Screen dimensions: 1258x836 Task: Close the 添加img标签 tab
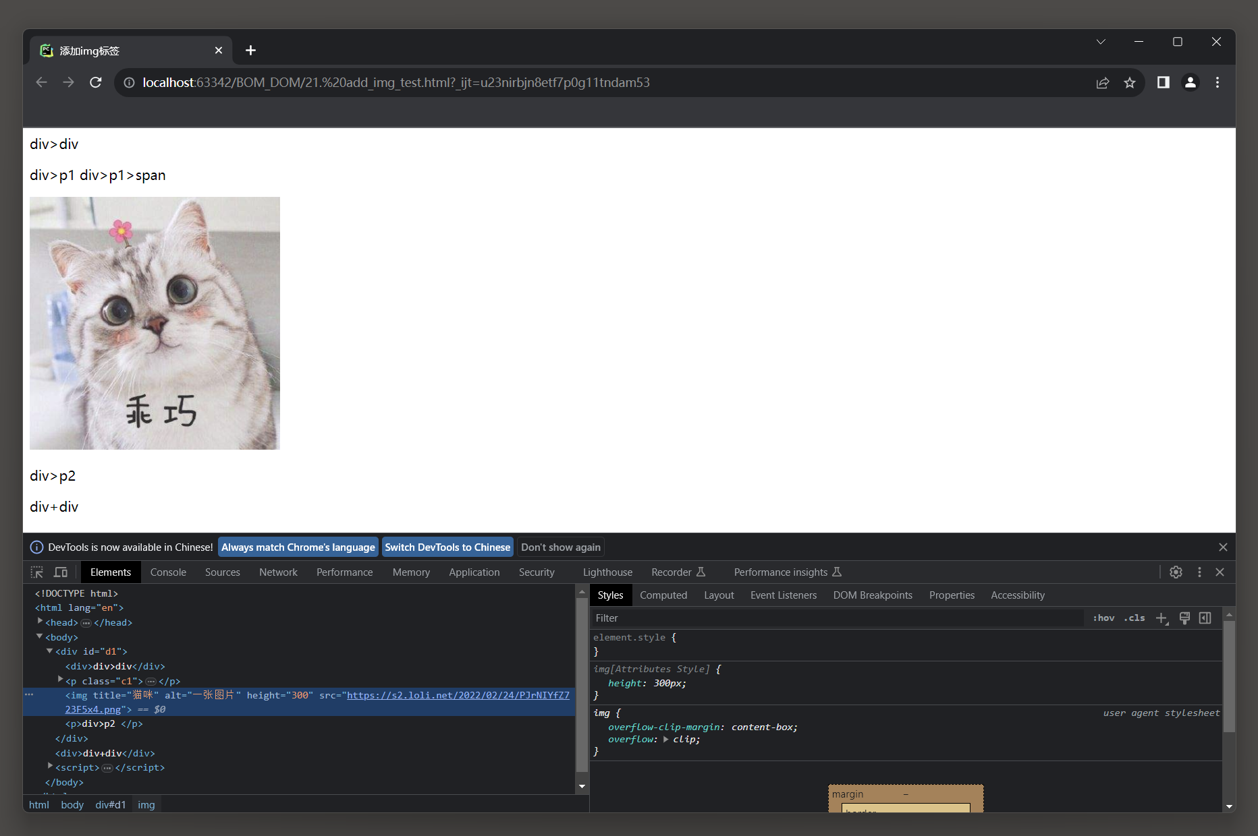coord(219,51)
